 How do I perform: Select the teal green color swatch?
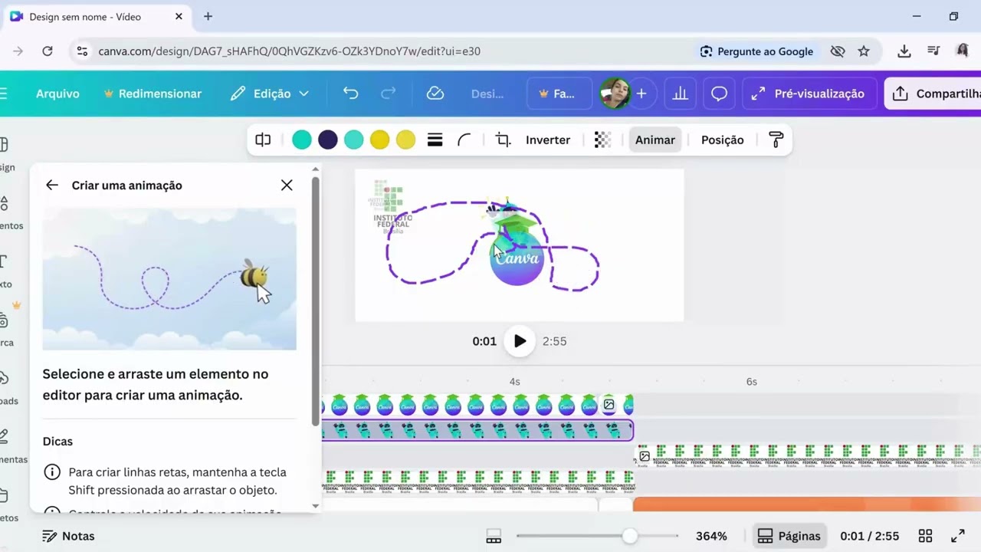(x=302, y=140)
